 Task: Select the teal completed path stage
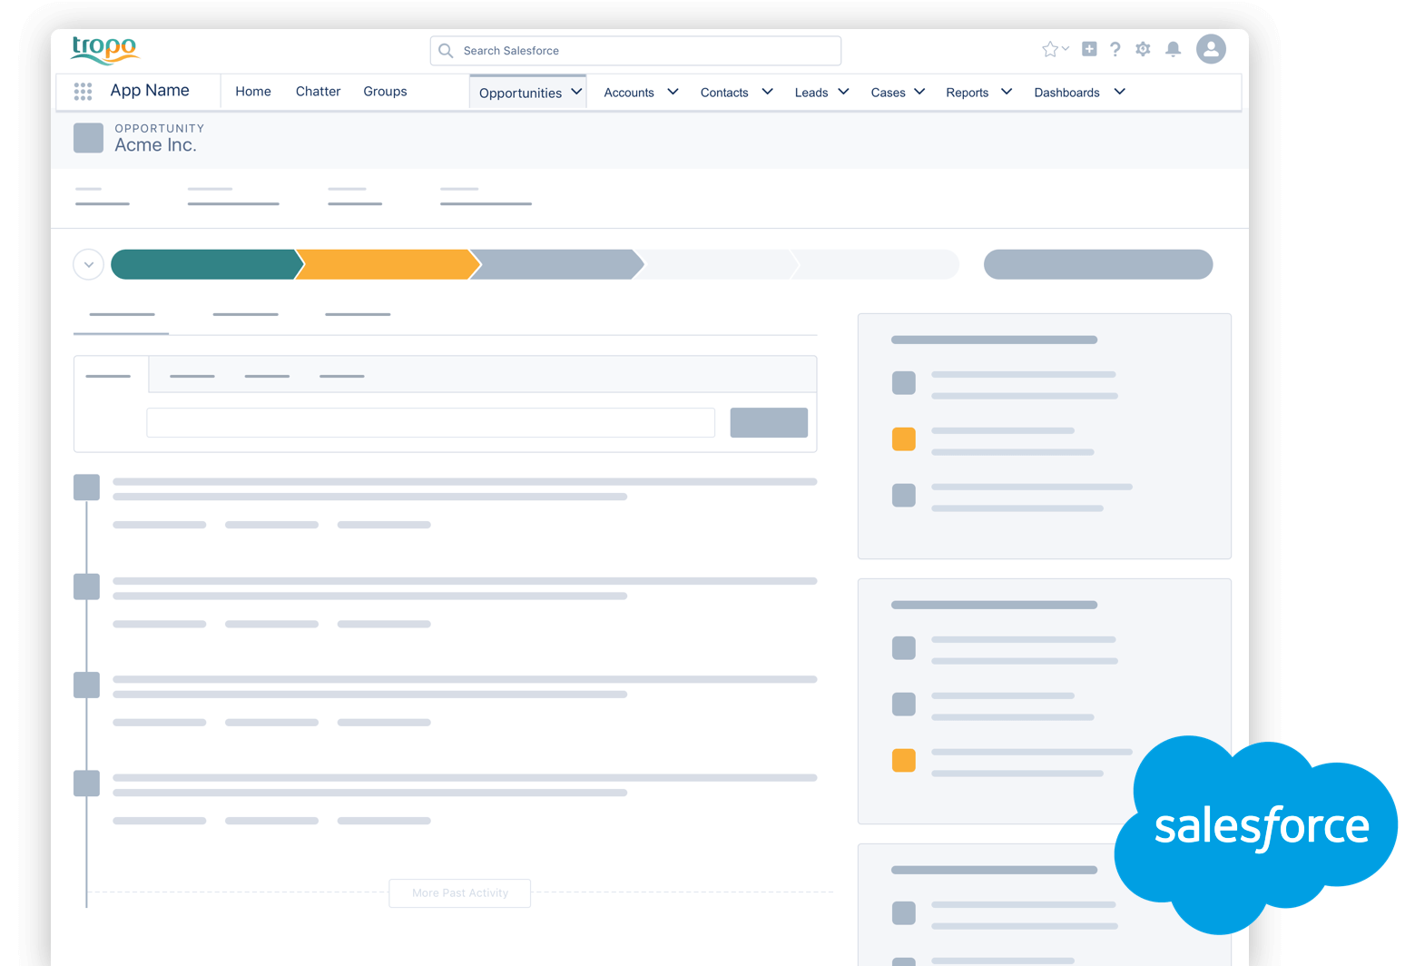207,264
